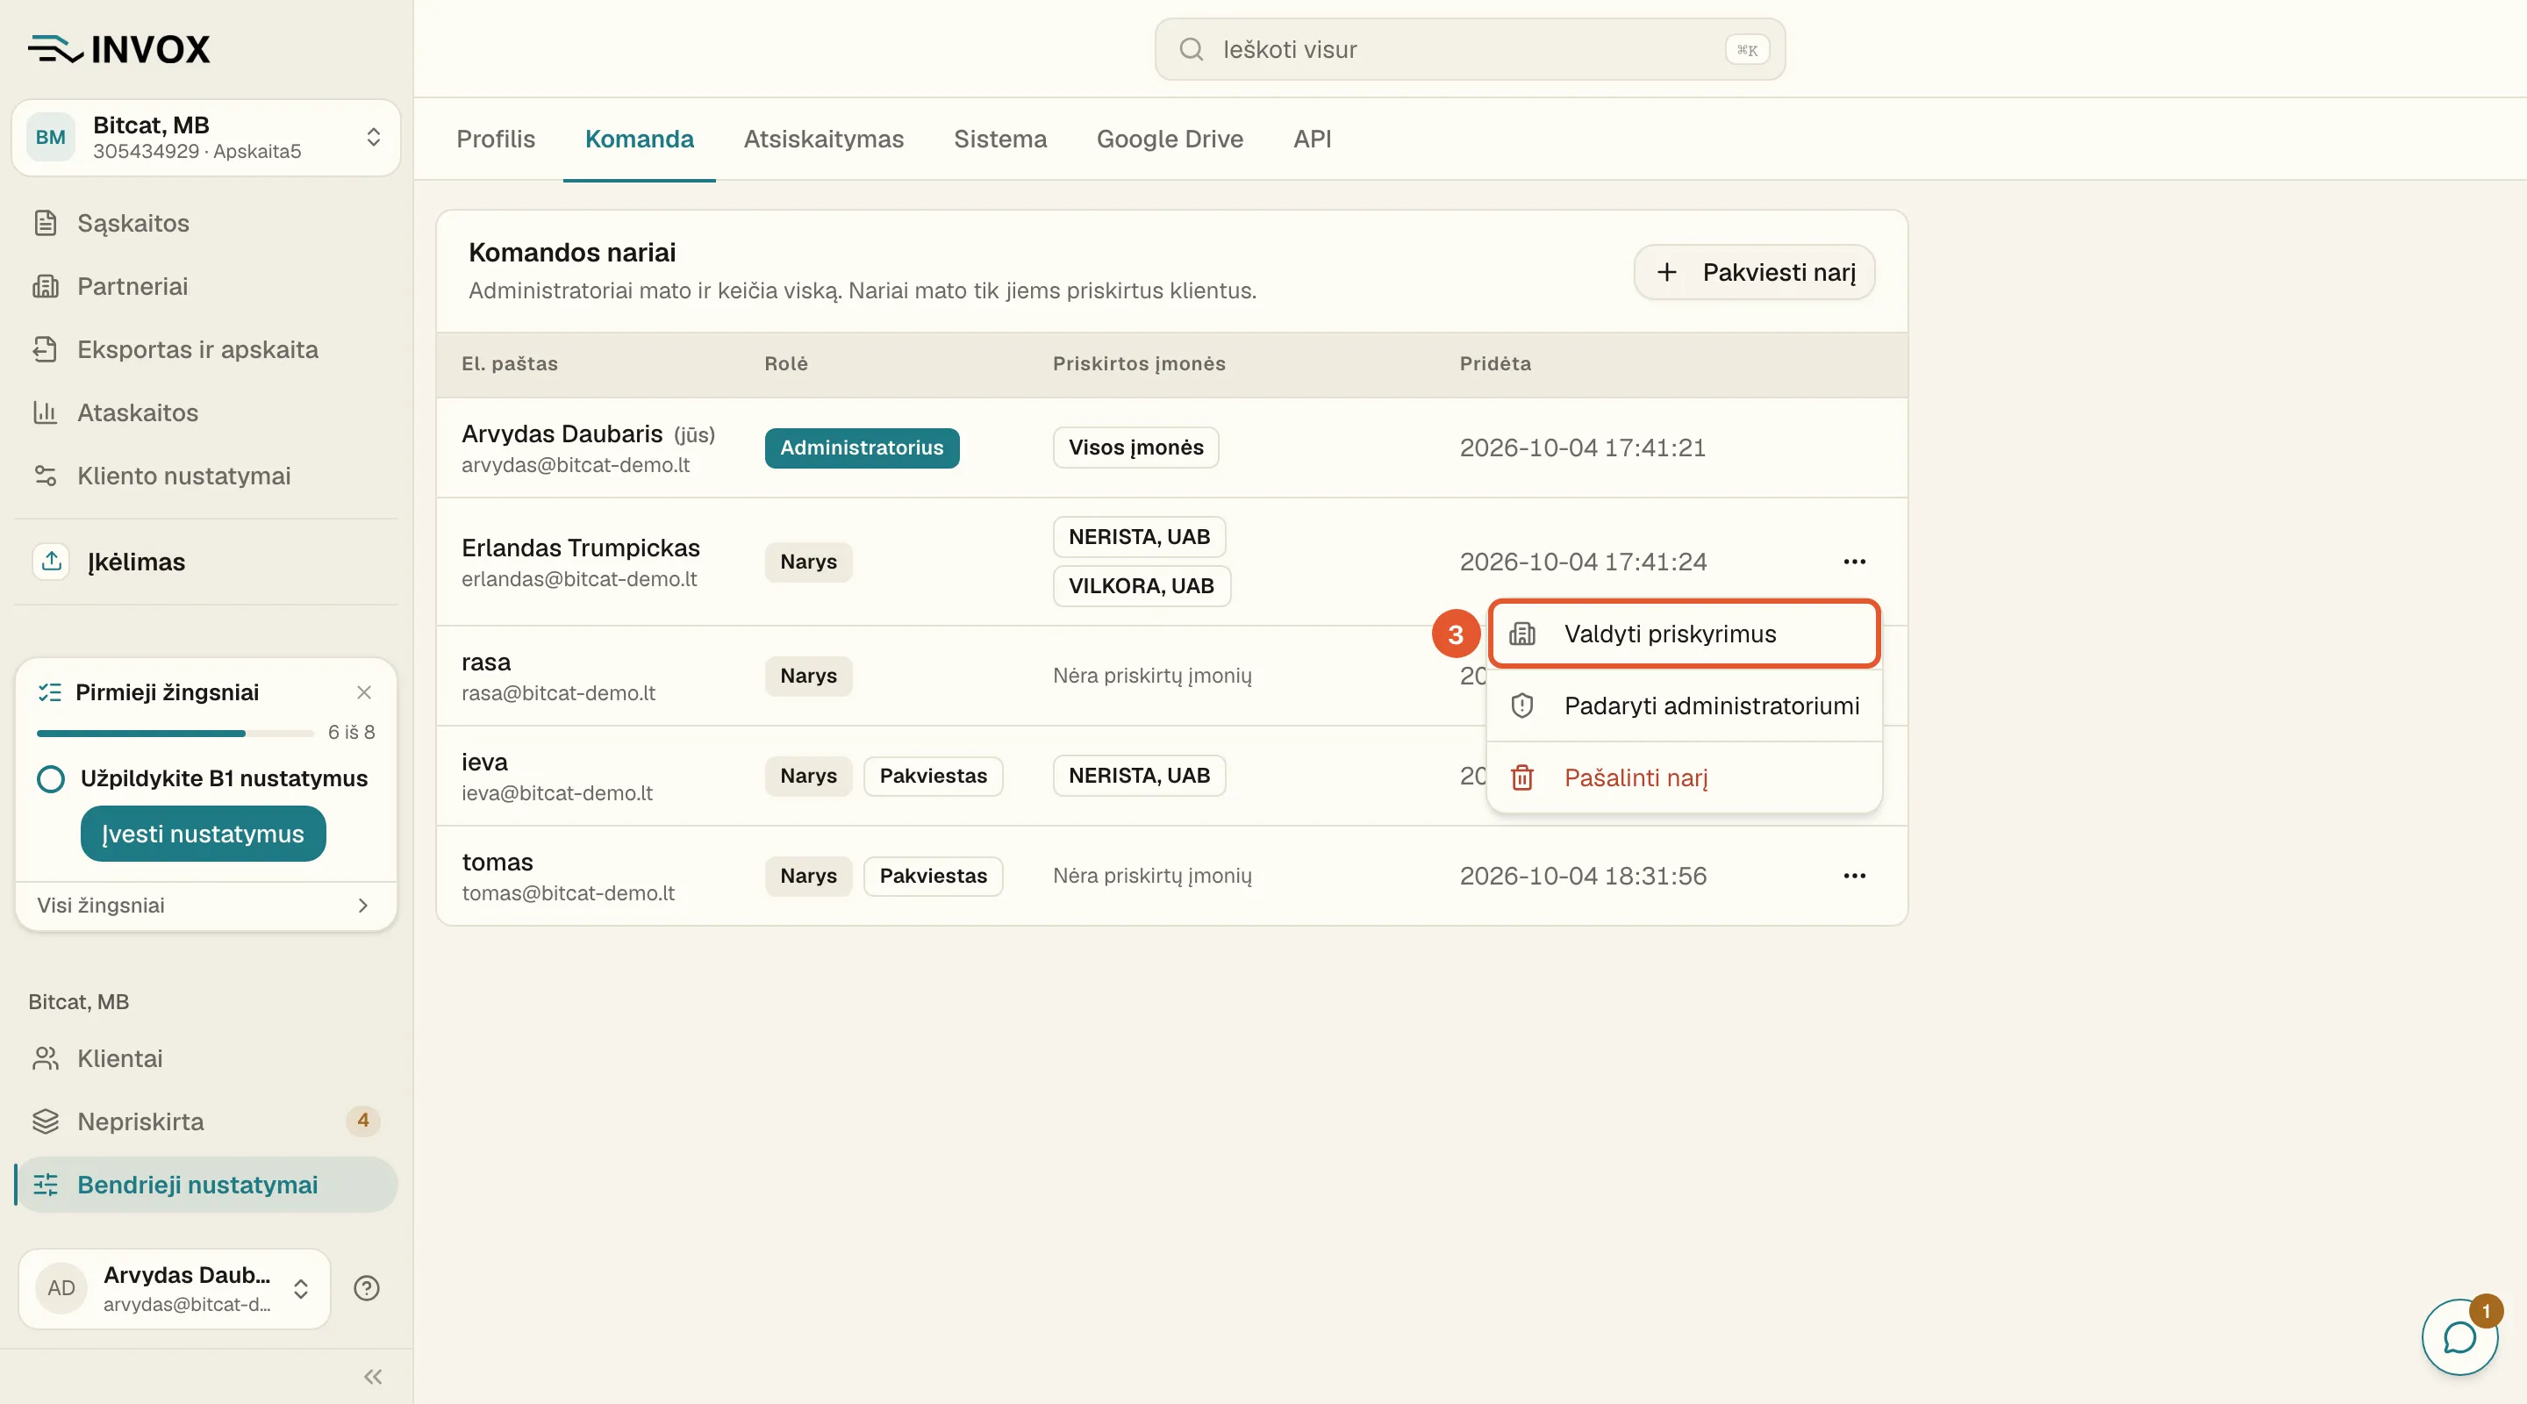The image size is (2527, 1404).
Task: Open more options for tomas row
Action: tap(1854, 875)
